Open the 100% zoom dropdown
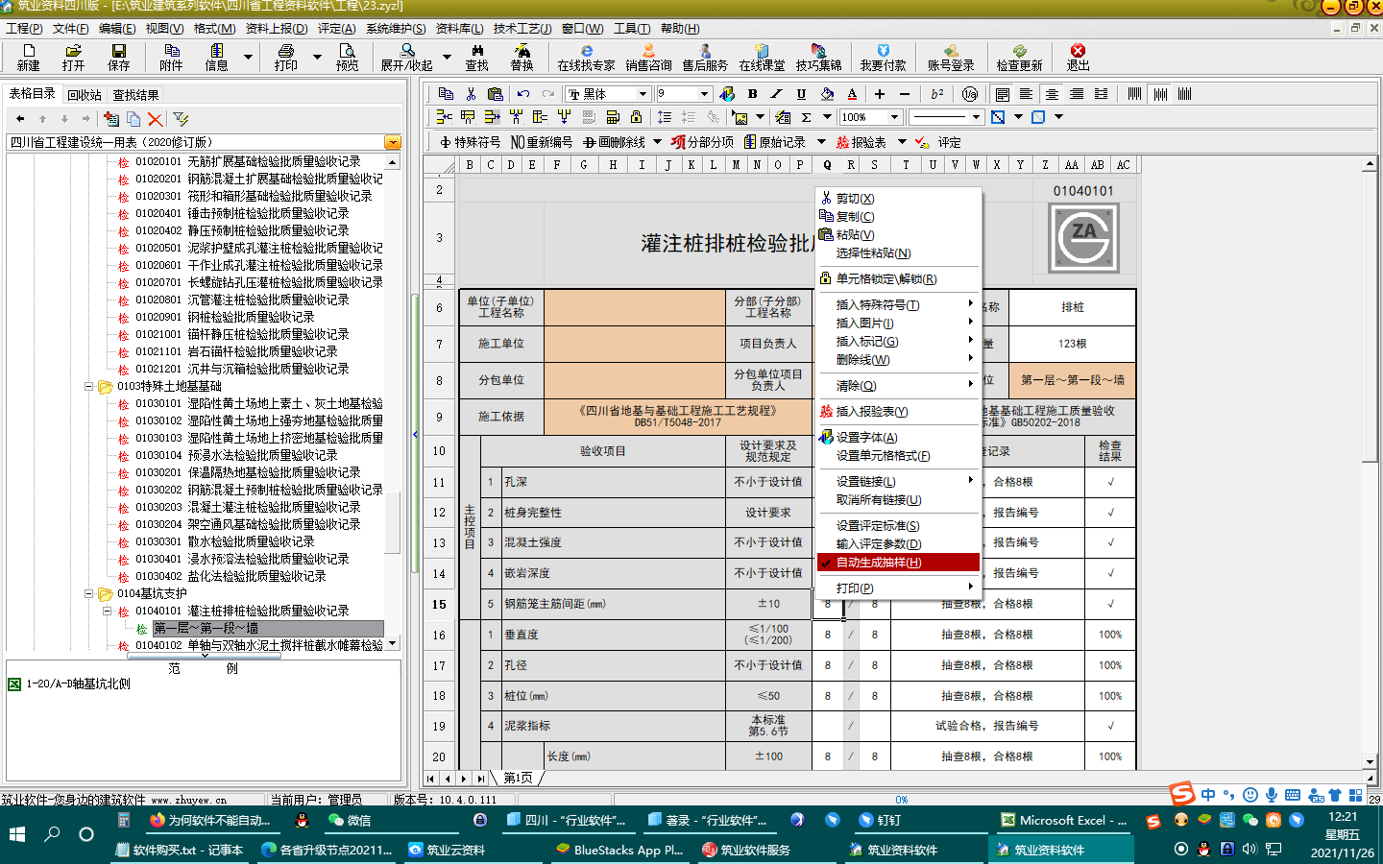 coord(894,117)
